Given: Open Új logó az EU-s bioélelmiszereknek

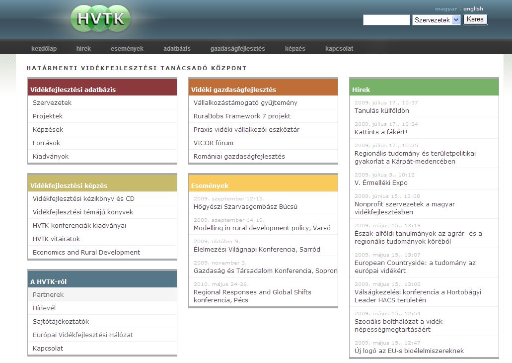Looking at the screenshot, I should [409, 351].
